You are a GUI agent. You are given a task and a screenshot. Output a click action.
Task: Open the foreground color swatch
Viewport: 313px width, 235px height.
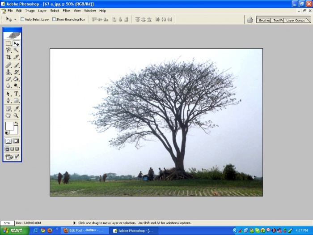coord(9,126)
